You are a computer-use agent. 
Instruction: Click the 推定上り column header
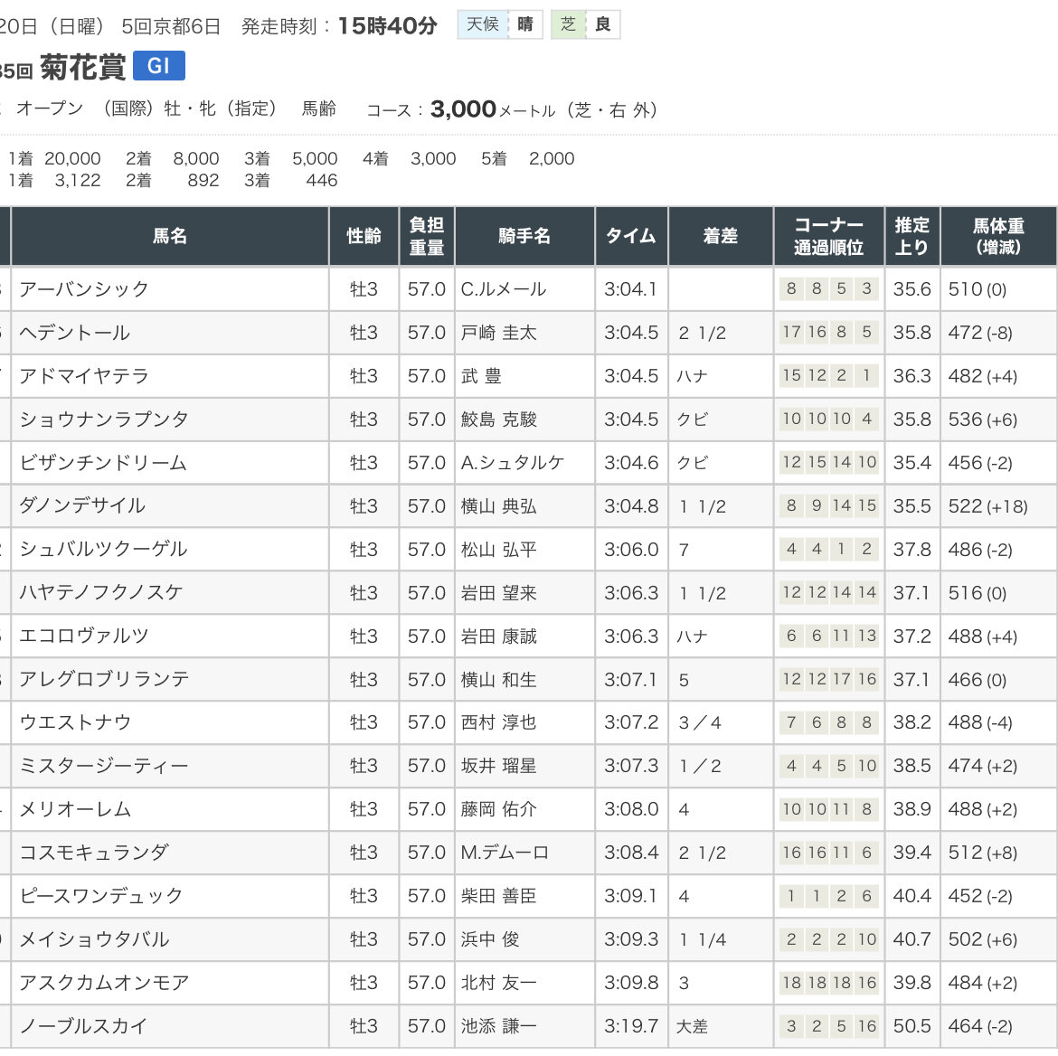(912, 236)
